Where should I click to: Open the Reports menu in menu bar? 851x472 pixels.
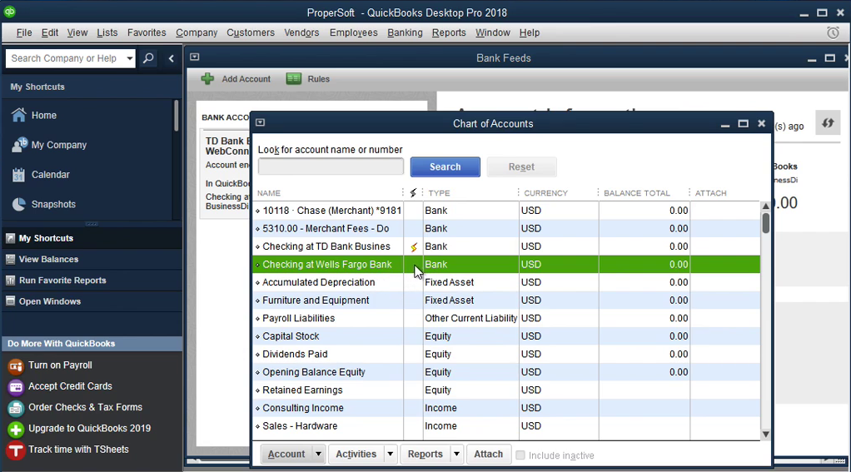click(449, 32)
